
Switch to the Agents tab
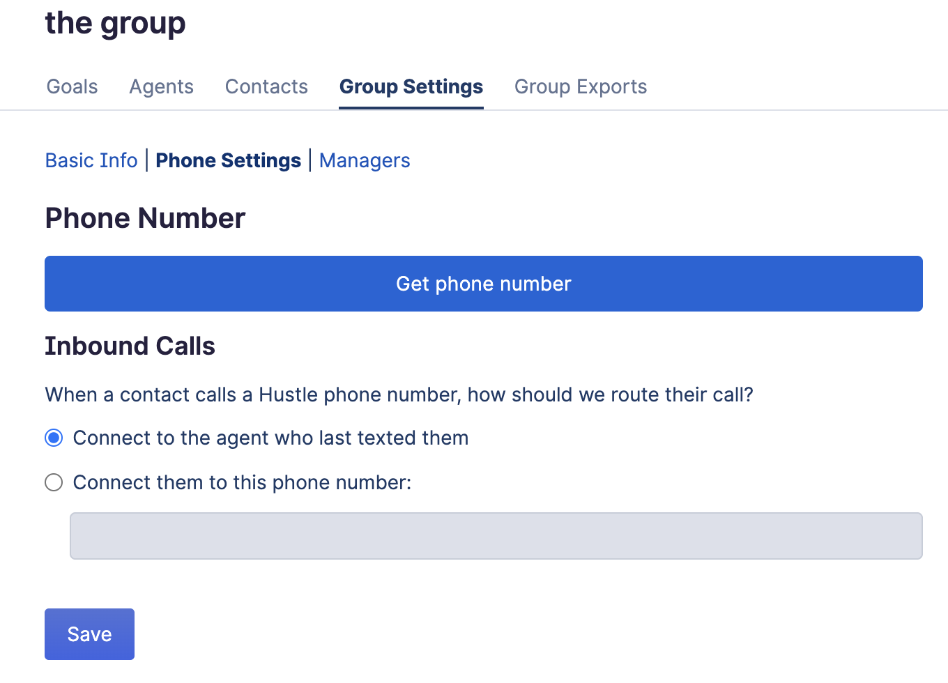[161, 86]
